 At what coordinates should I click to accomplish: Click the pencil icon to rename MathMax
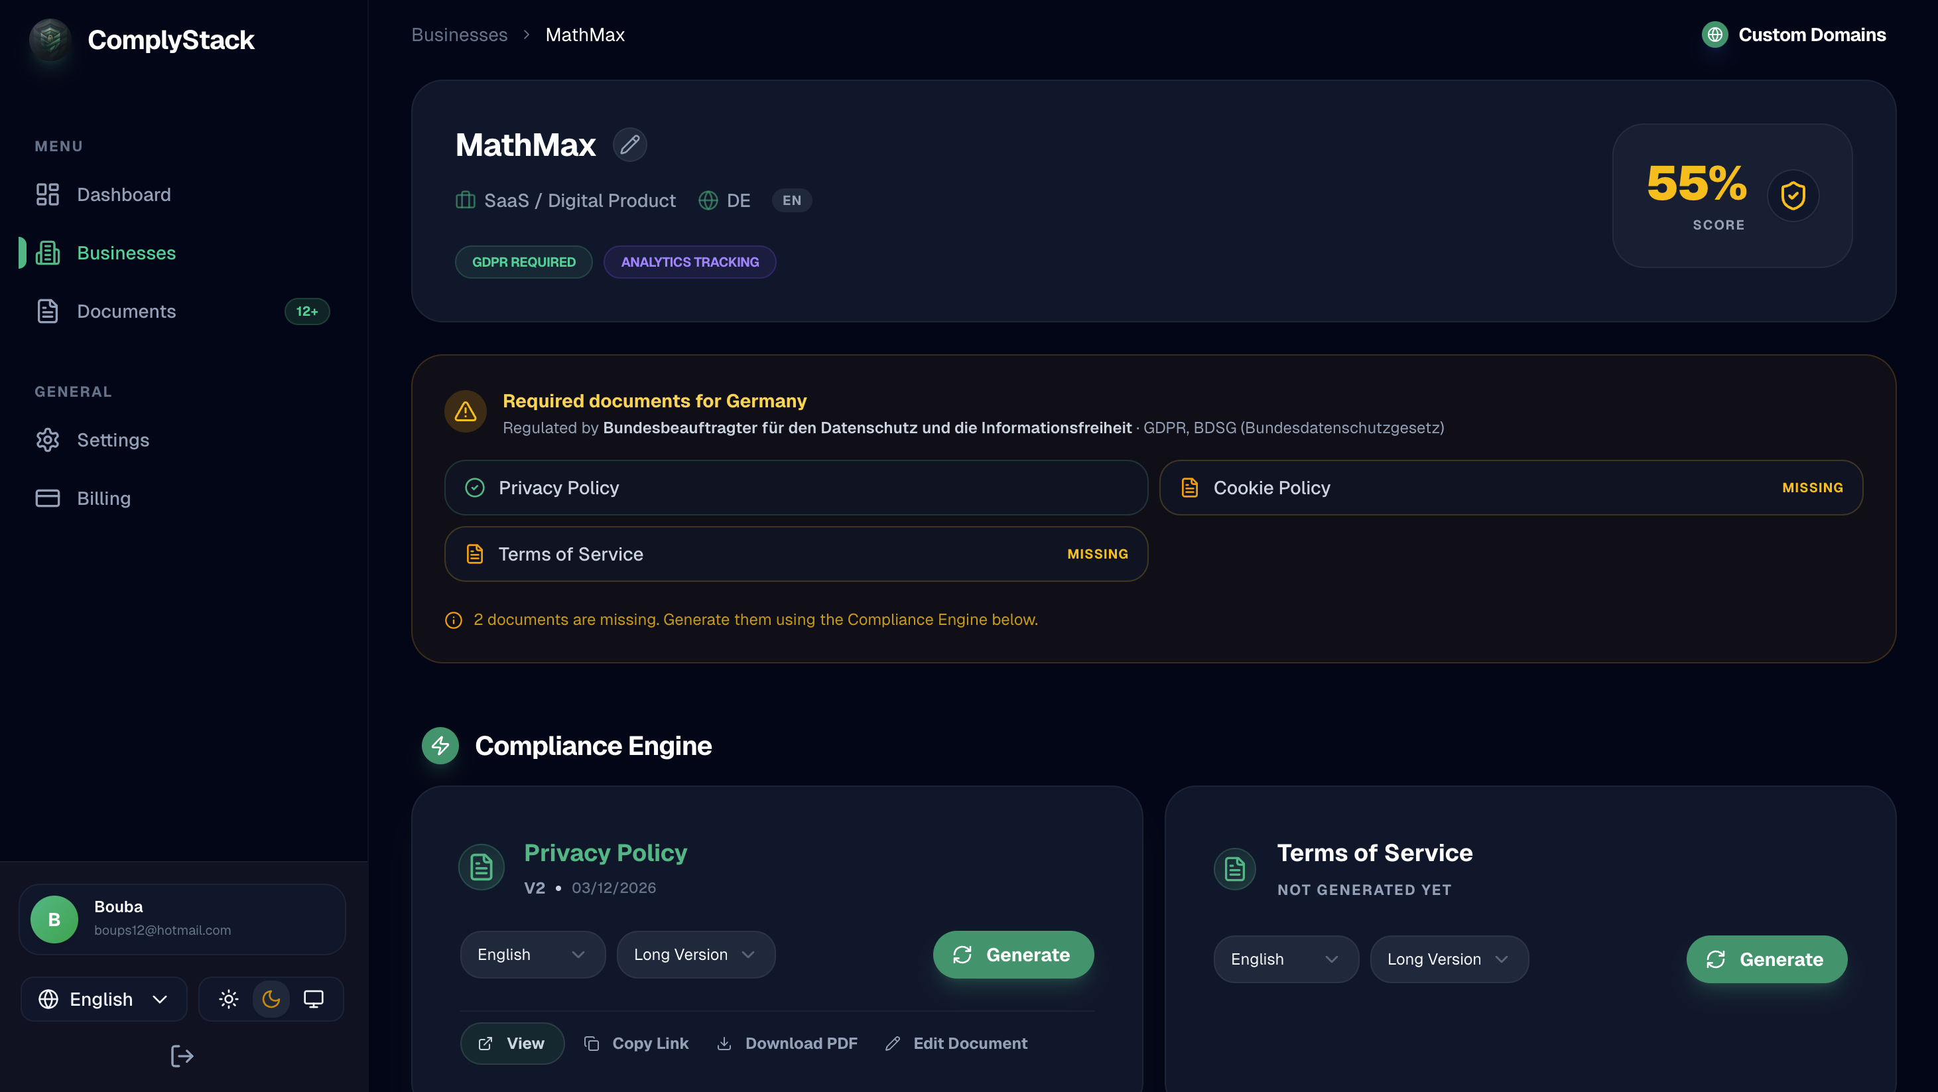tap(631, 145)
